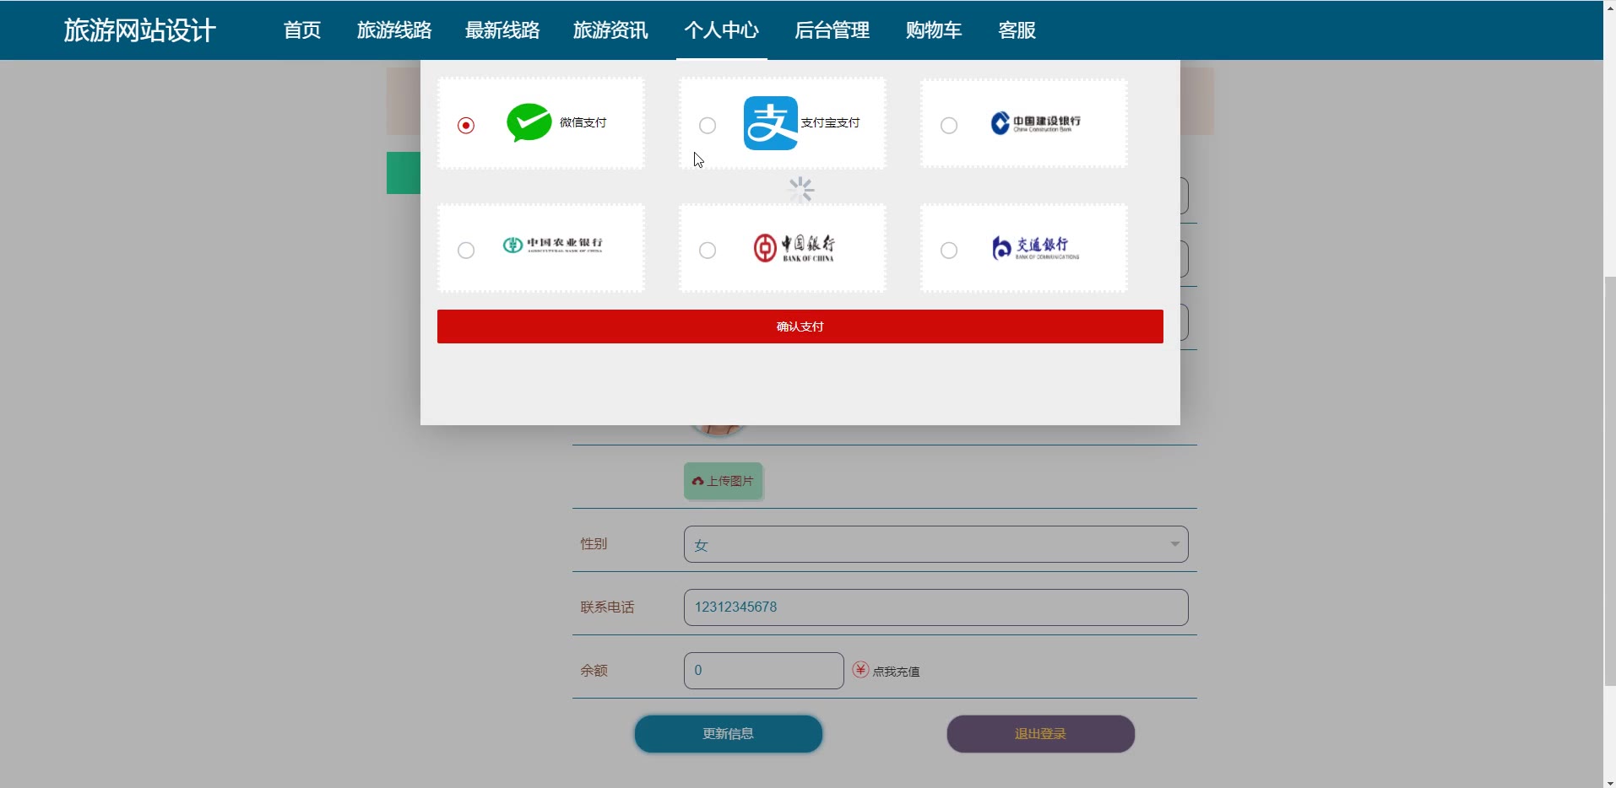Image resolution: width=1616 pixels, height=788 pixels.
Task: Click the 联系电话 input field
Action: pyautogui.click(x=935, y=607)
